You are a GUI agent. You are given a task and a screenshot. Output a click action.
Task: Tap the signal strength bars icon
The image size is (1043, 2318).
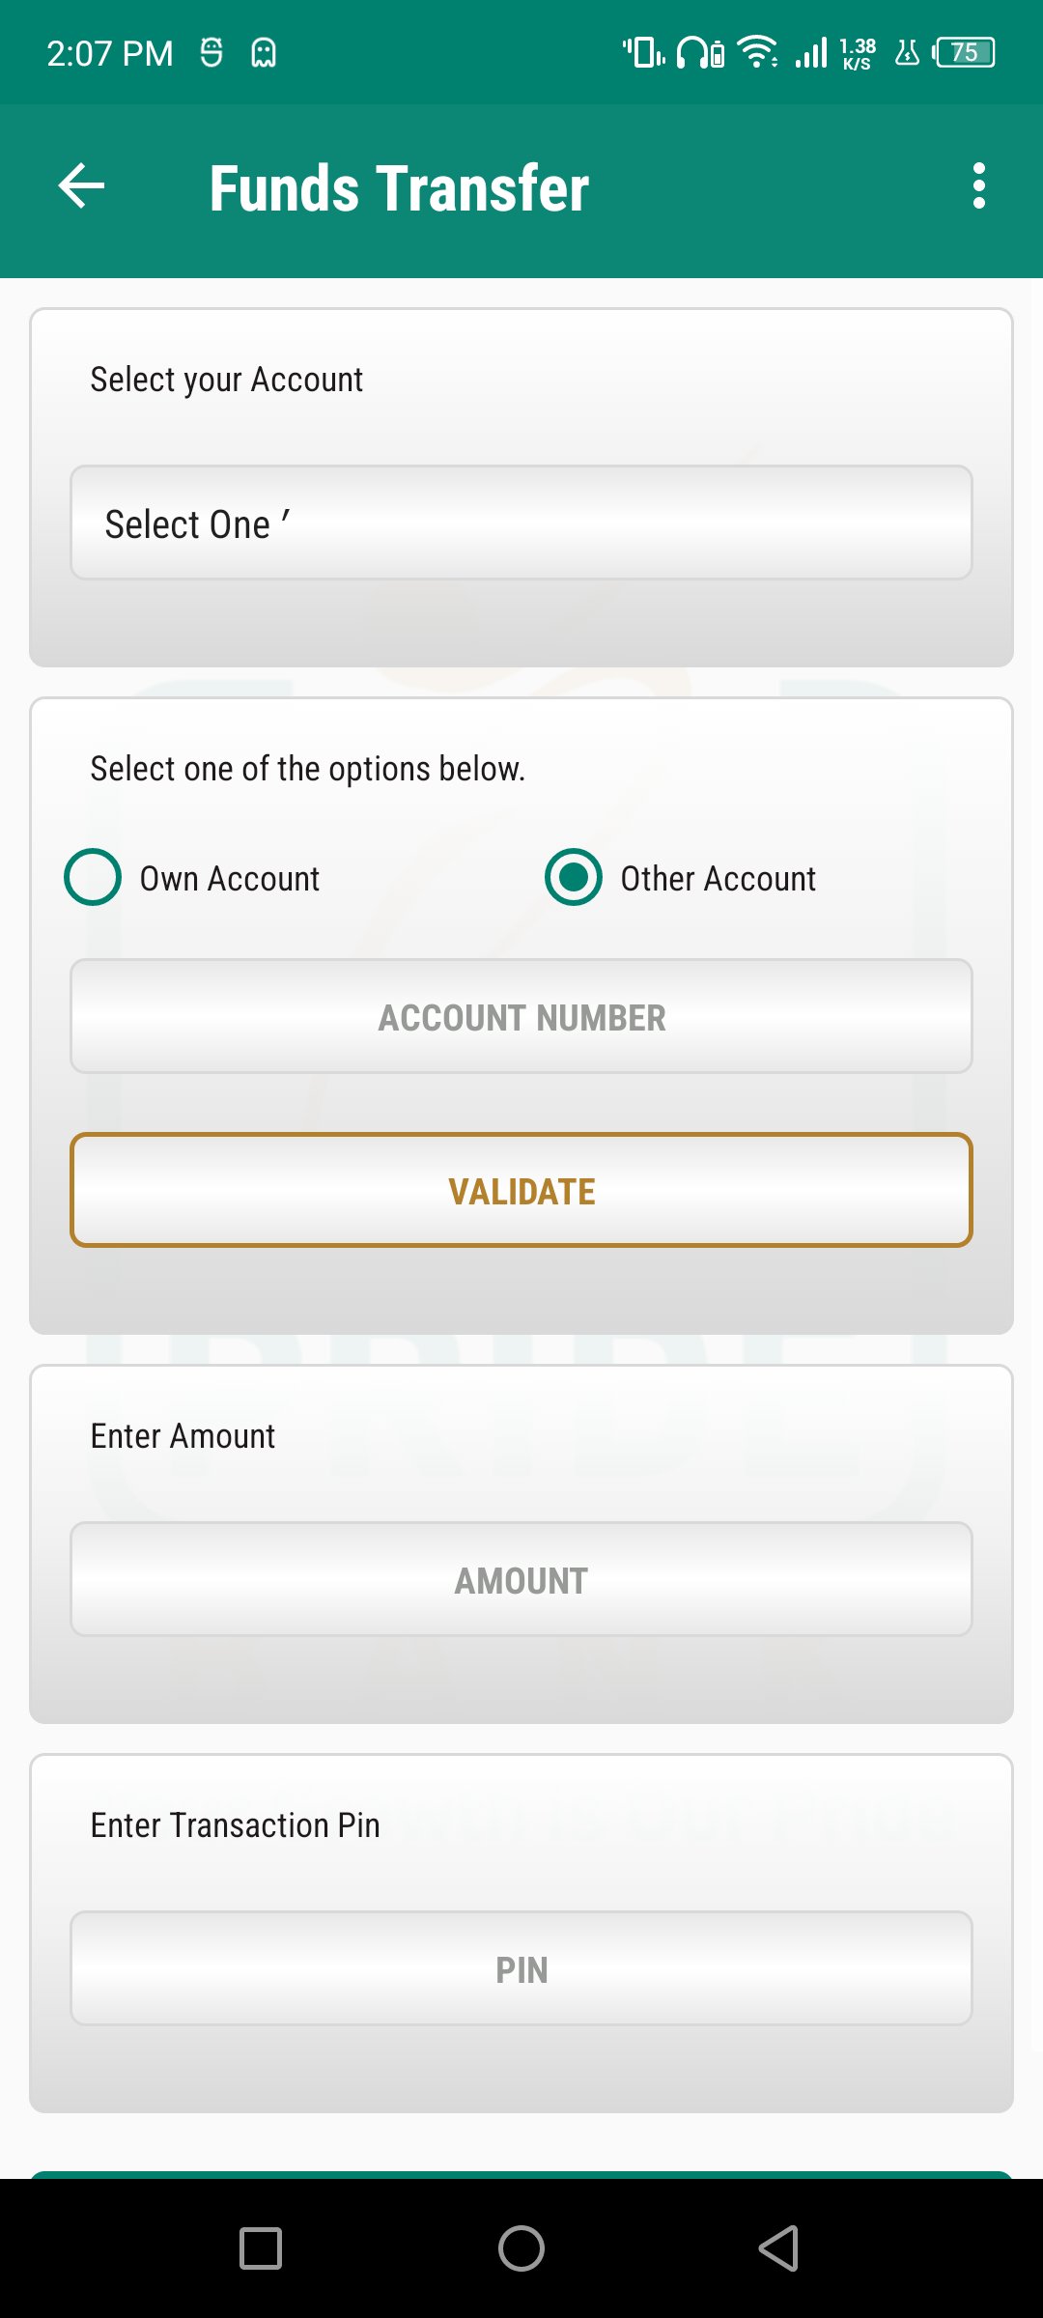(811, 52)
